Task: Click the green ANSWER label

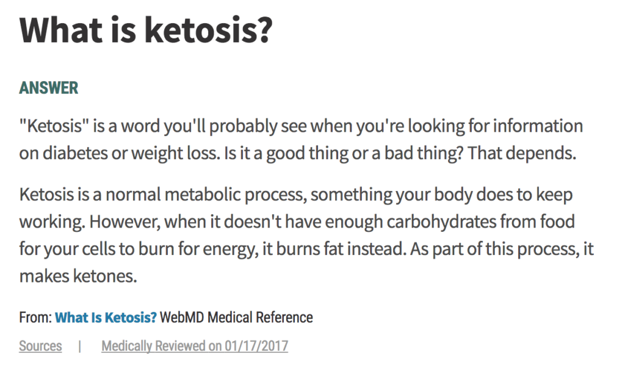Action: (x=49, y=88)
